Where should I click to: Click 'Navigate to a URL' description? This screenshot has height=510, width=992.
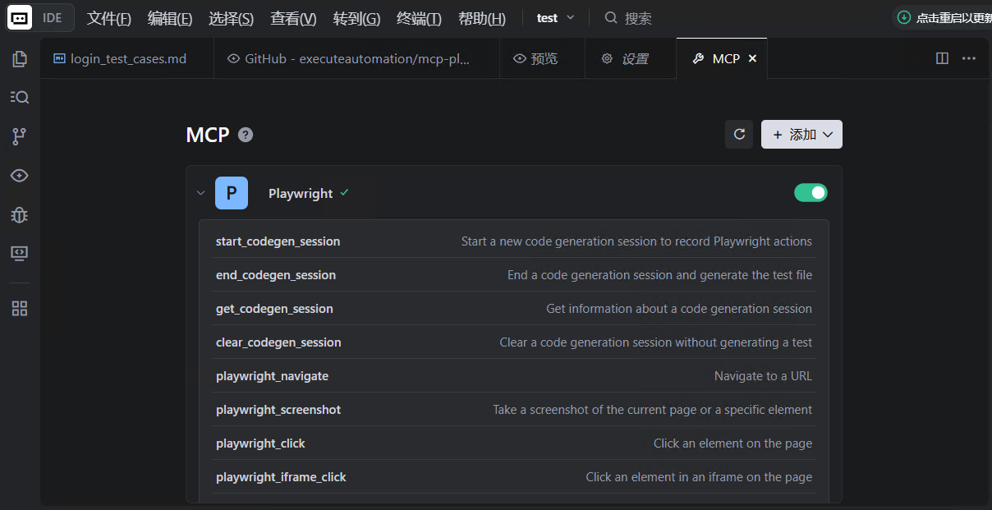pyautogui.click(x=763, y=376)
